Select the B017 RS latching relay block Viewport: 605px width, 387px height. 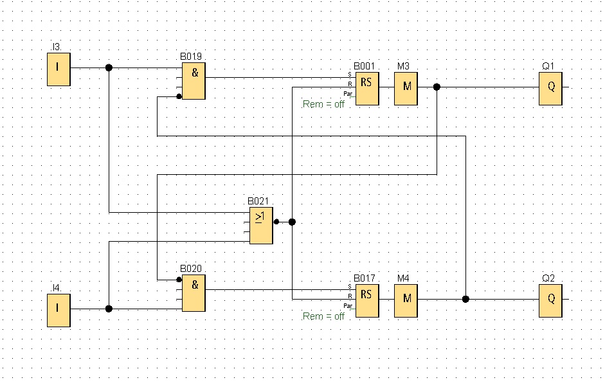366,300
